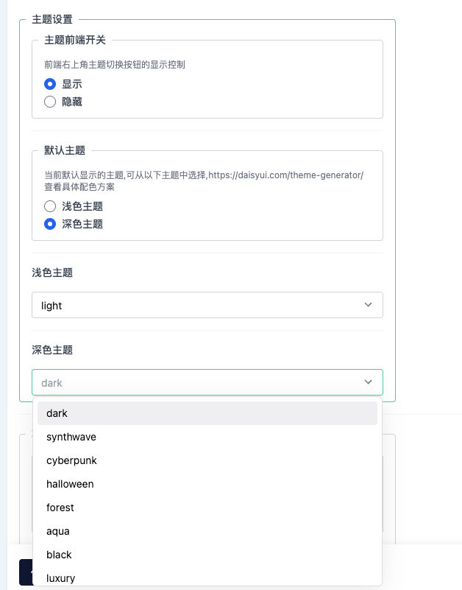
Task: Select the 显示 radio button
Action: pos(50,84)
